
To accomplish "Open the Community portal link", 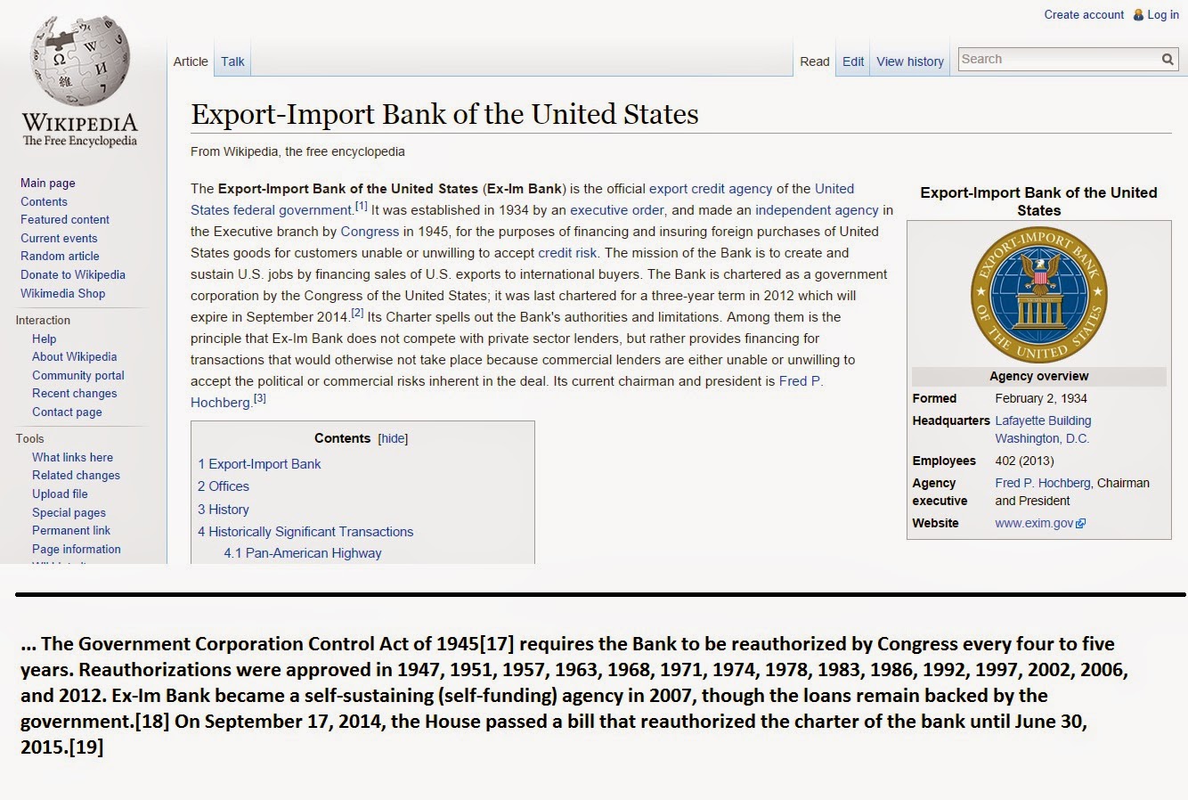I will pos(78,375).
